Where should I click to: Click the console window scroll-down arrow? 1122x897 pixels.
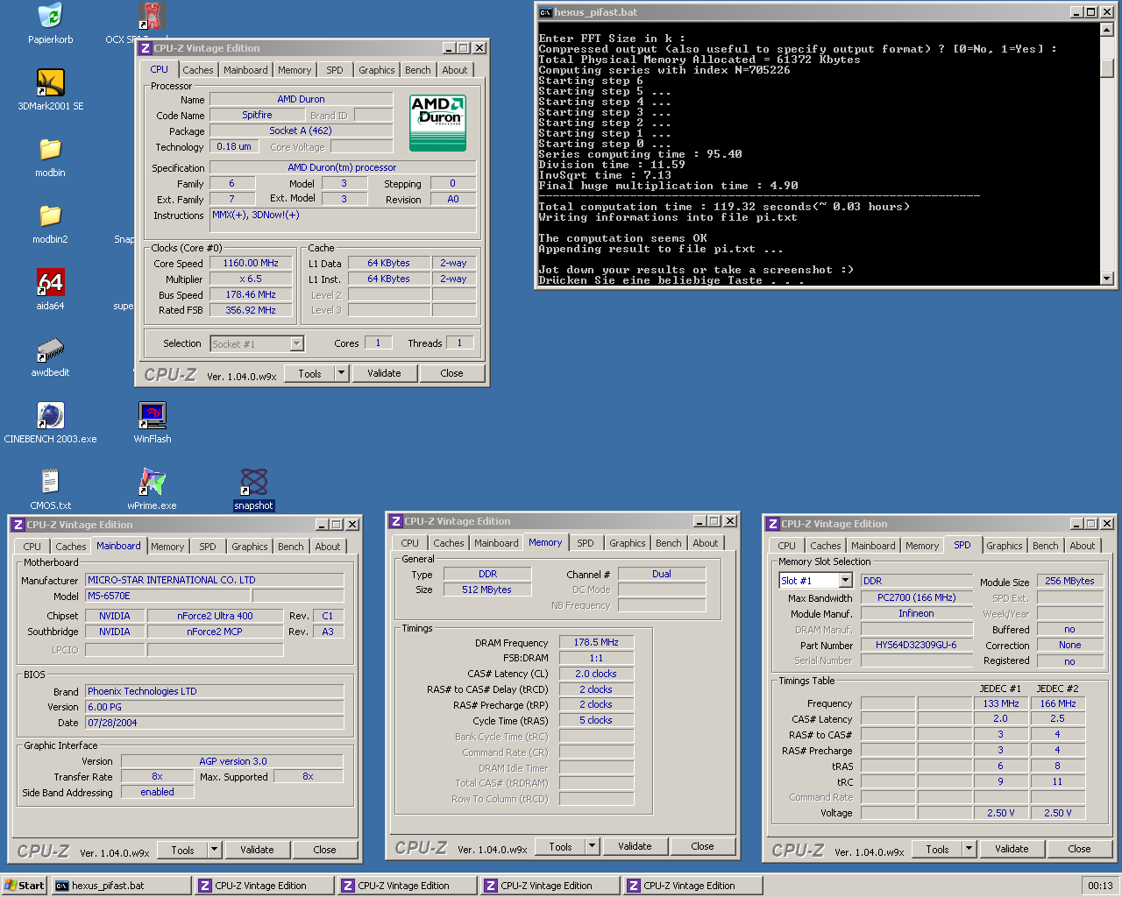(x=1107, y=279)
